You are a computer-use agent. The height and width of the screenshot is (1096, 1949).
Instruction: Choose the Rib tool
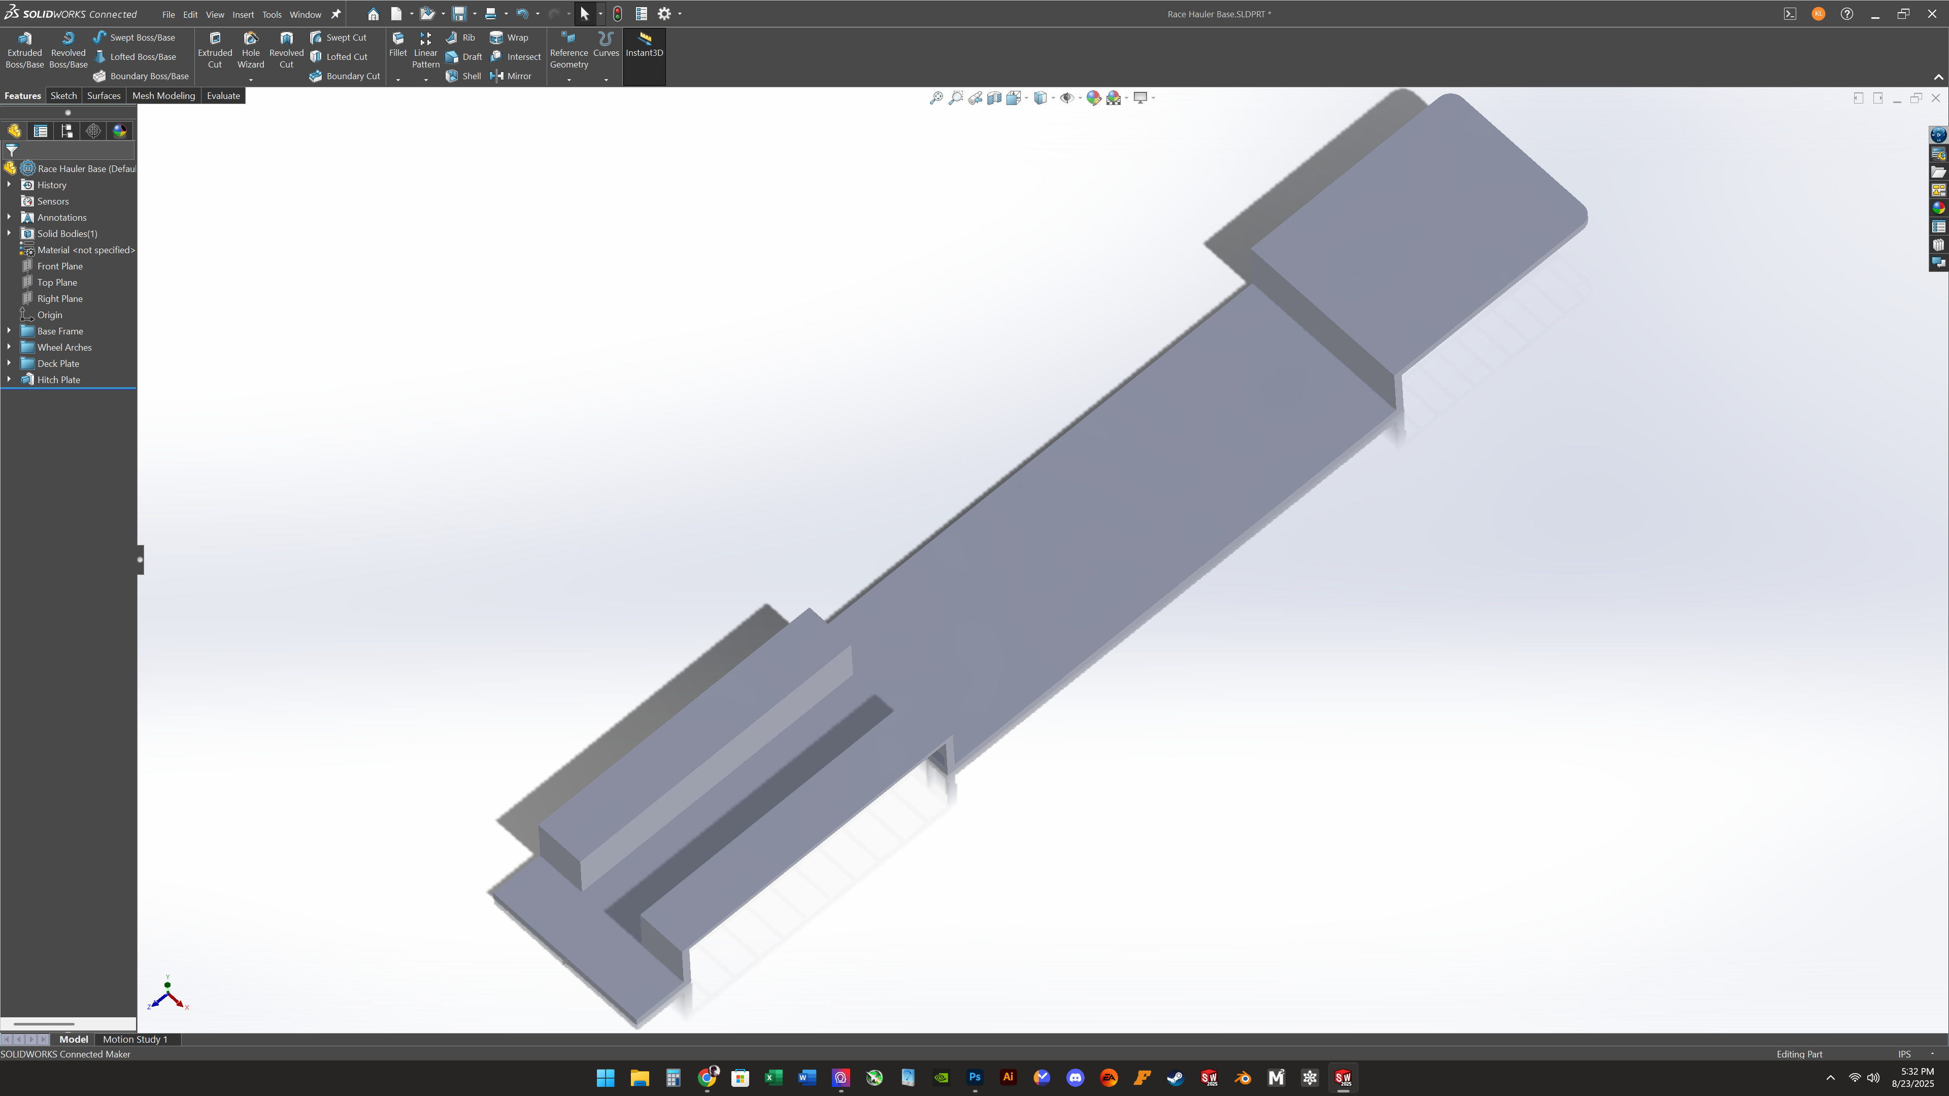click(x=460, y=37)
